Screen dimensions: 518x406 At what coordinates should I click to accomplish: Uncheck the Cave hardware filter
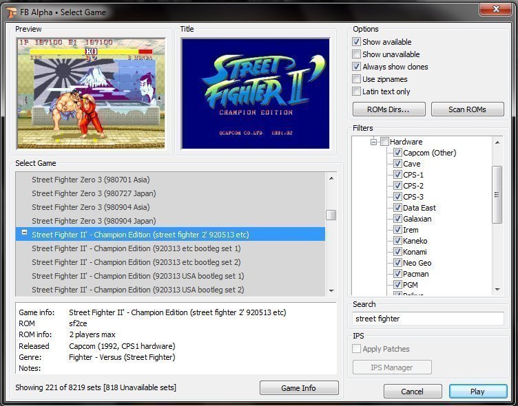click(397, 164)
